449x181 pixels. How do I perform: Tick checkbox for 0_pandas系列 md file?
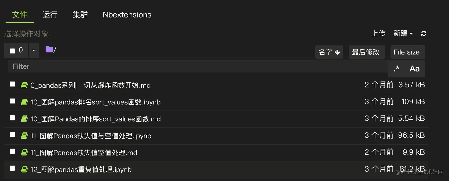pyautogui.click(x=12, y=84)
